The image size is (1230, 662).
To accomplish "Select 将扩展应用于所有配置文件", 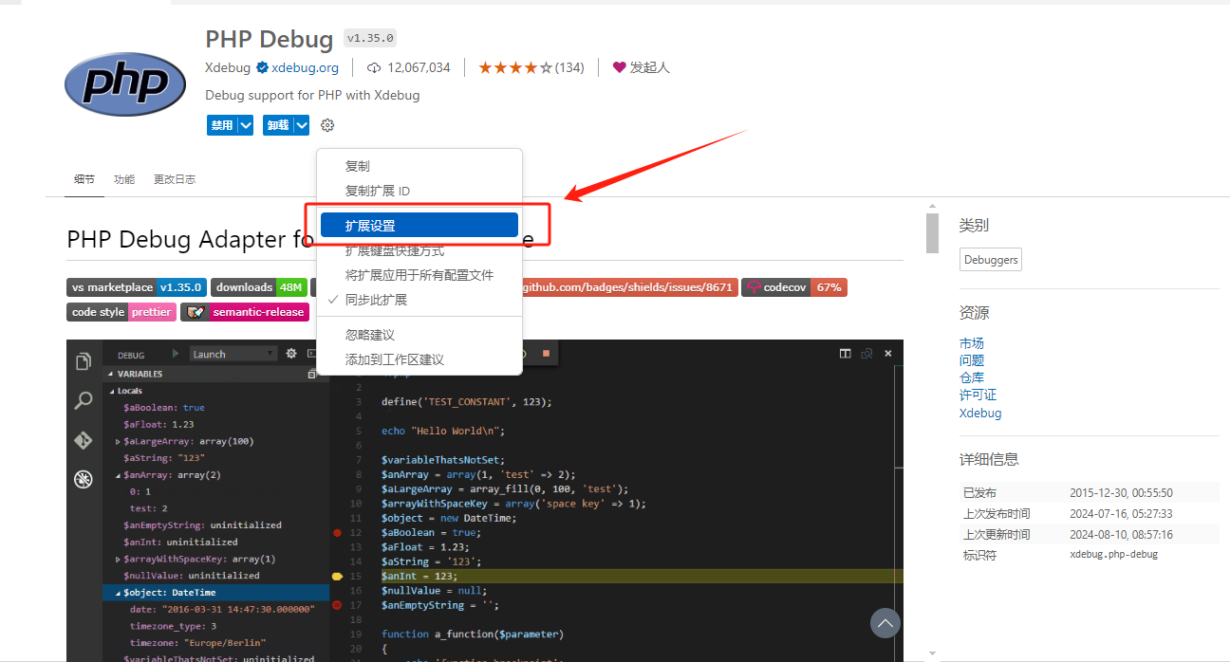I will tap(419, 275).
